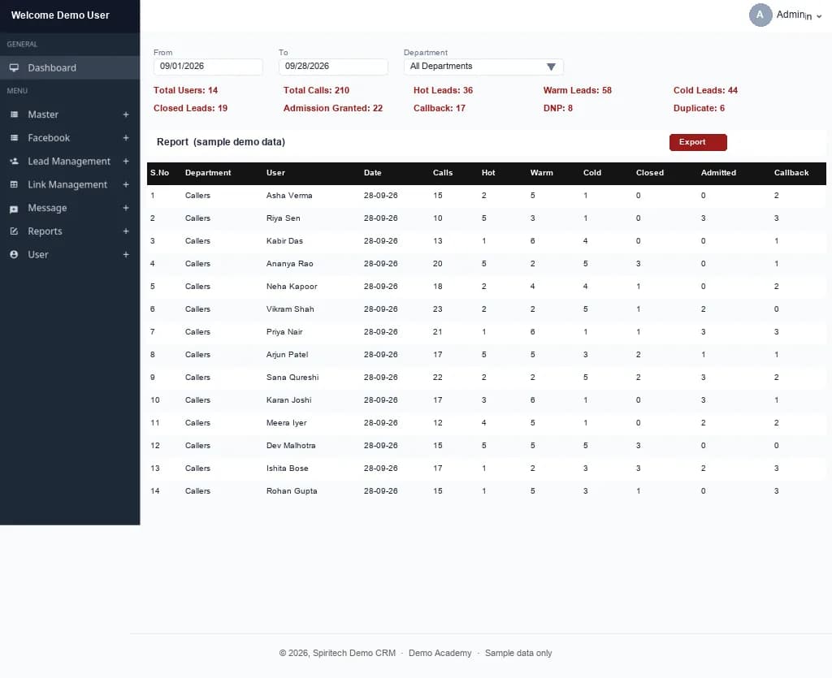The image size is (832, 678).
Task: Click the Reports edit icon
Action: point(15,231)
